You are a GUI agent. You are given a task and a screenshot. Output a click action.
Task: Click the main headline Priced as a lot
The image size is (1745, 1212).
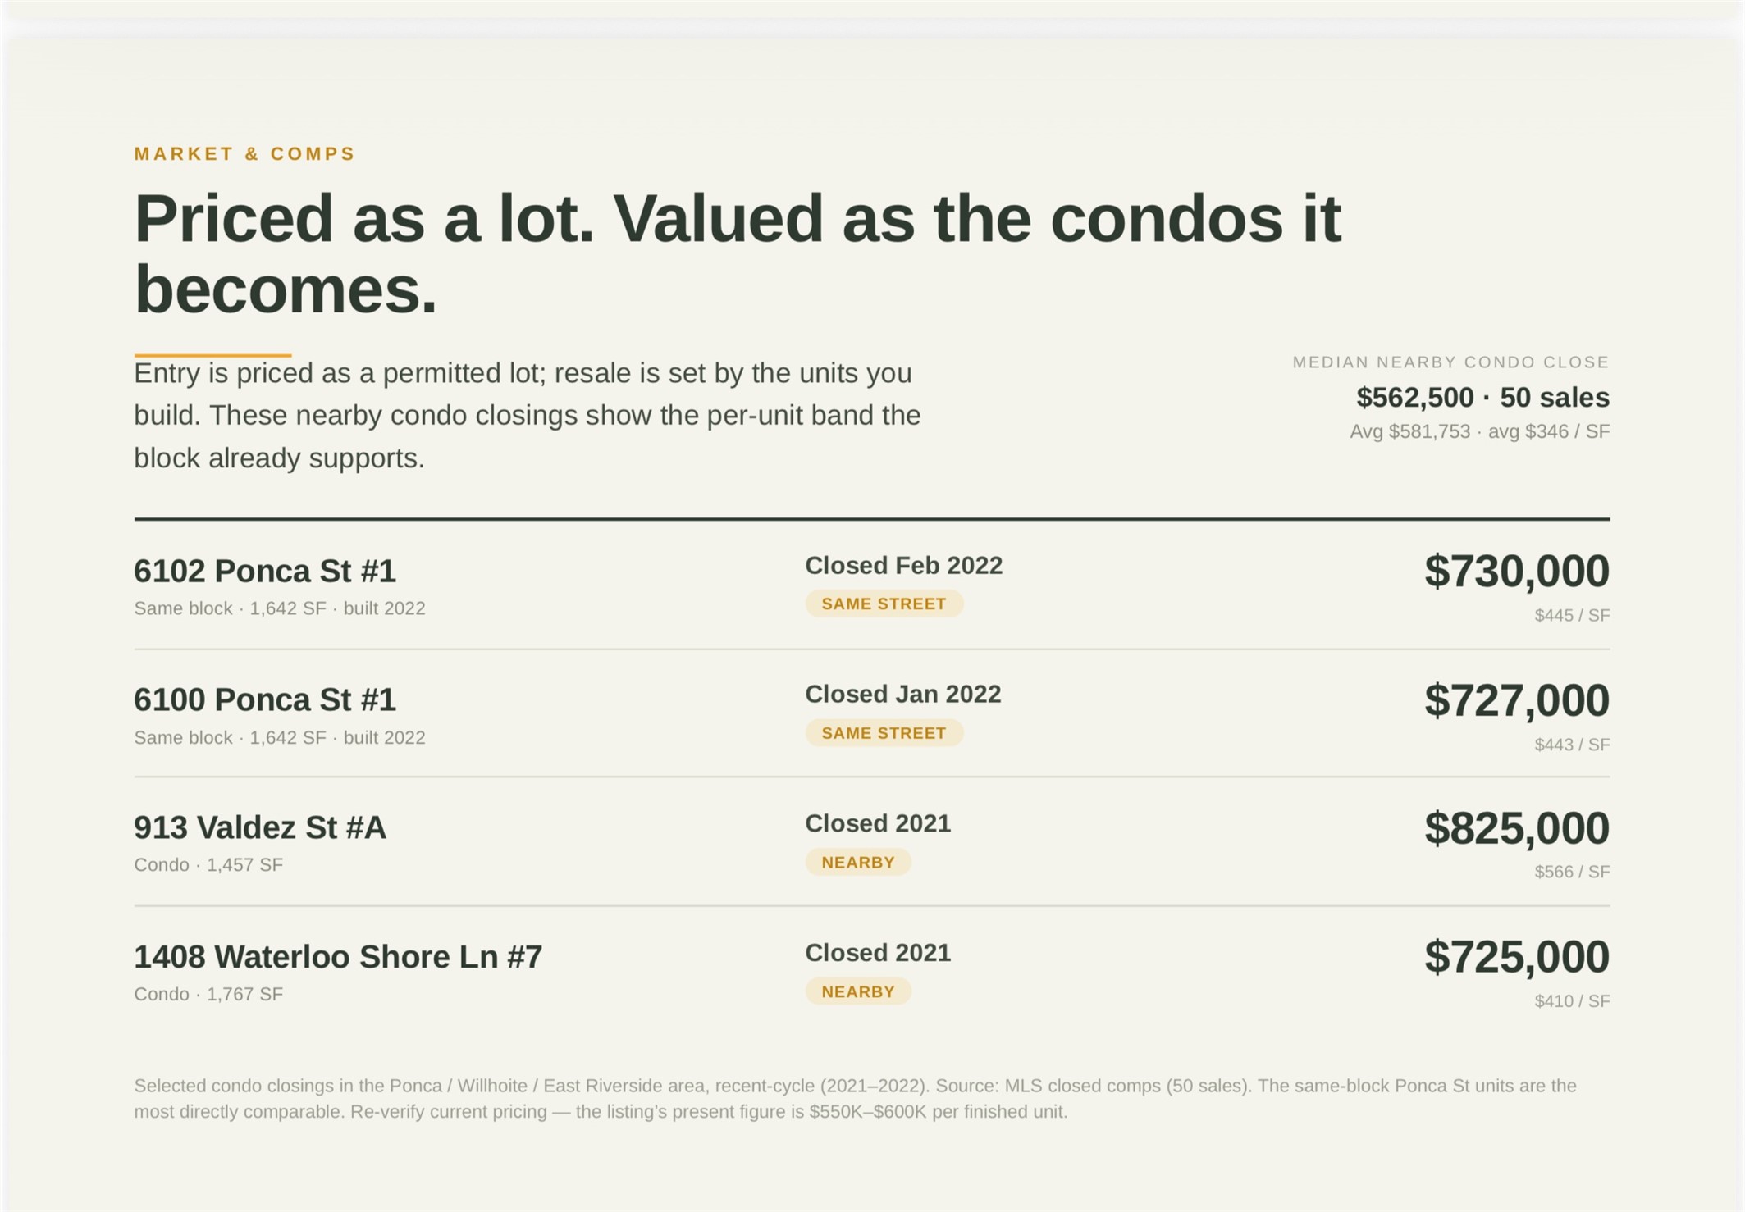click(x=737, y=253)
